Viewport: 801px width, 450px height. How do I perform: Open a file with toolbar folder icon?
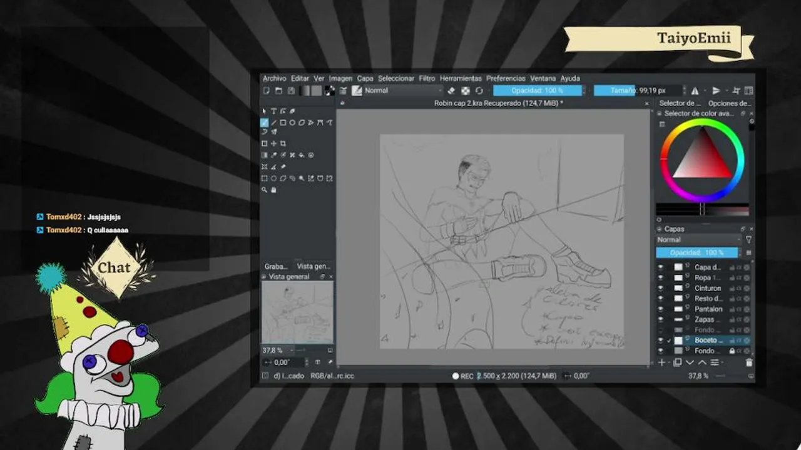pyautogui.click(x=278, y=91)
